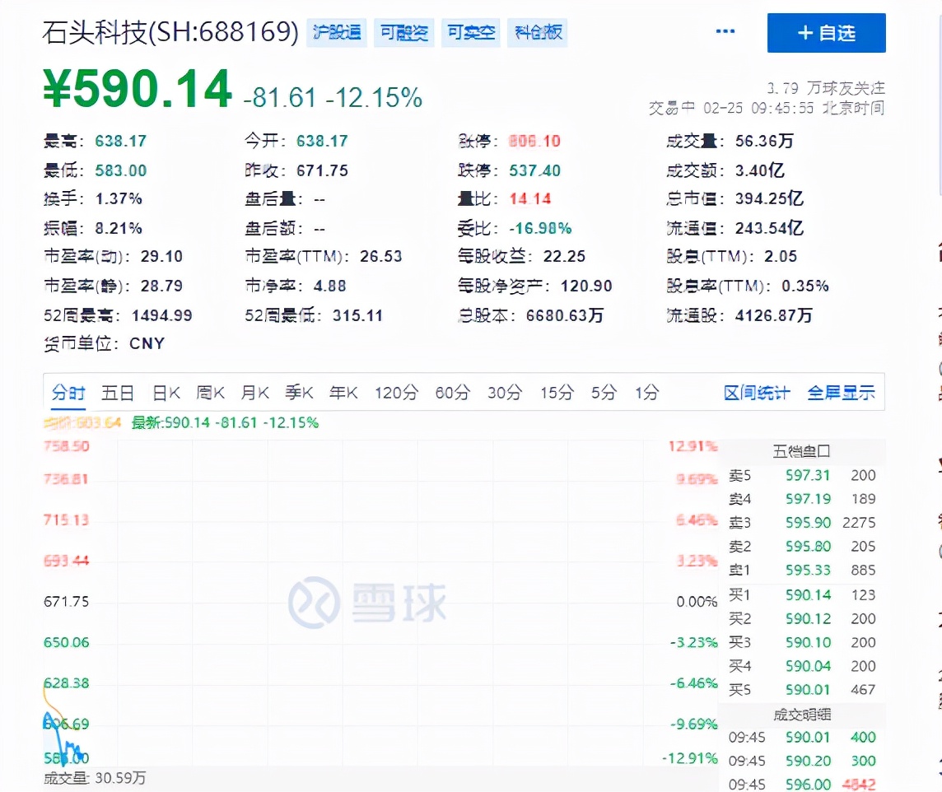Switch to the 1分 chart tab
The height and width of the screenshot is (792, 942).
647,393
